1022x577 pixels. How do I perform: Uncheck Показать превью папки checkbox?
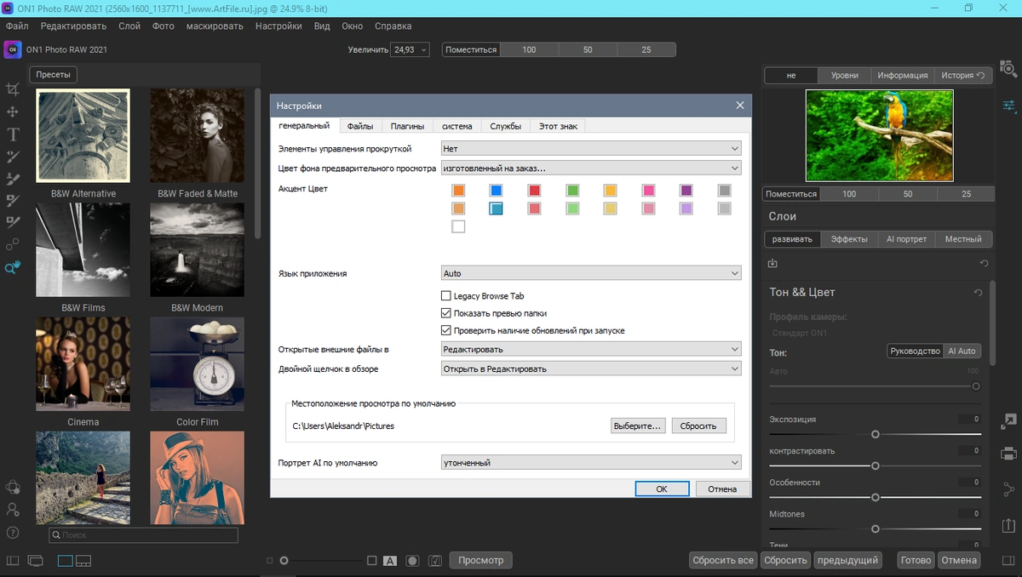pos(445,313)
